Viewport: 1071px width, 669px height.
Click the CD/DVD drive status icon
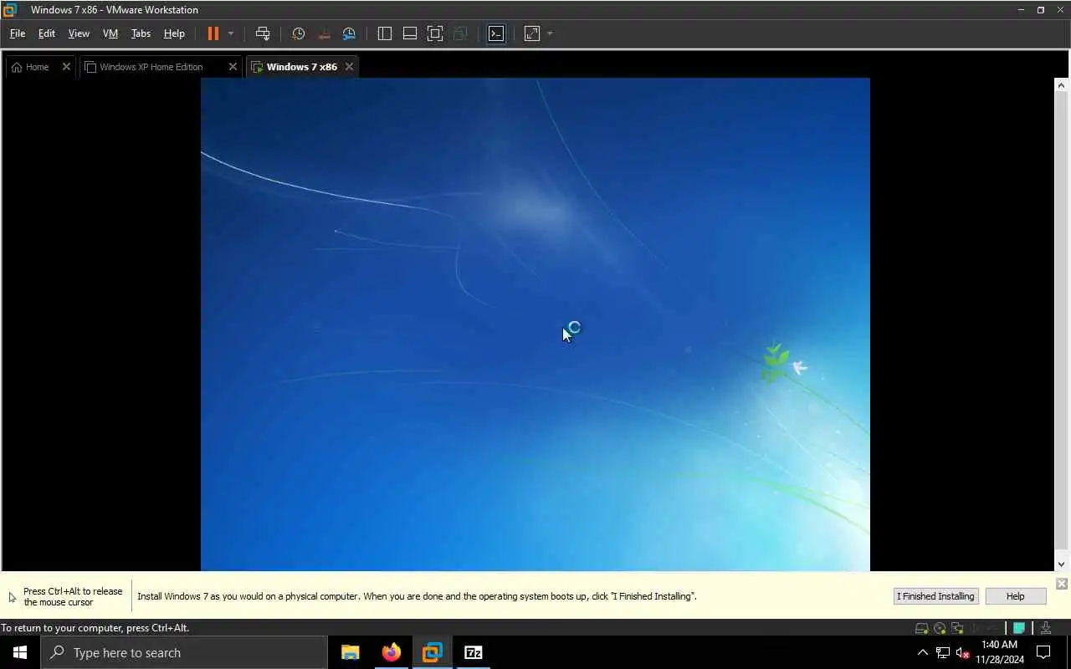pyautogui.click(x=940, y=628)
